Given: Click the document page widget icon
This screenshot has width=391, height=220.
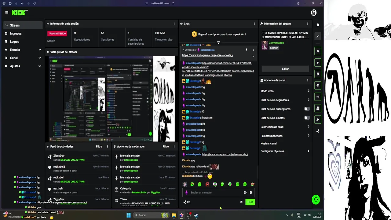Looking at the screenshot, I should pos(318,74).
